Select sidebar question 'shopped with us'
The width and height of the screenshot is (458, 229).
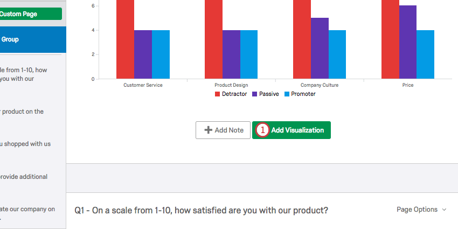[26, 144]
